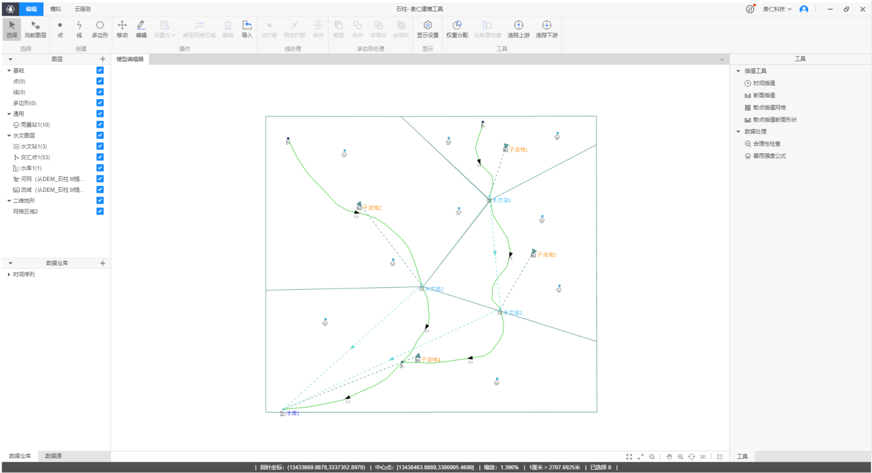Click the 导入 import icon
This screenshot has height=473, width=872.
[247, 29]
